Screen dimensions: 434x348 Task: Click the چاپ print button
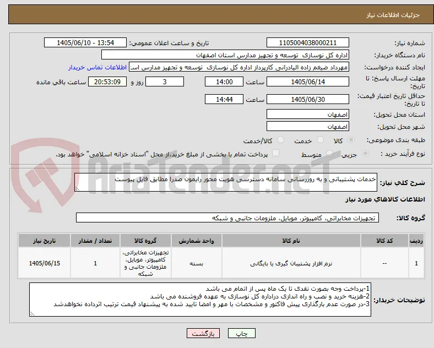242,333
